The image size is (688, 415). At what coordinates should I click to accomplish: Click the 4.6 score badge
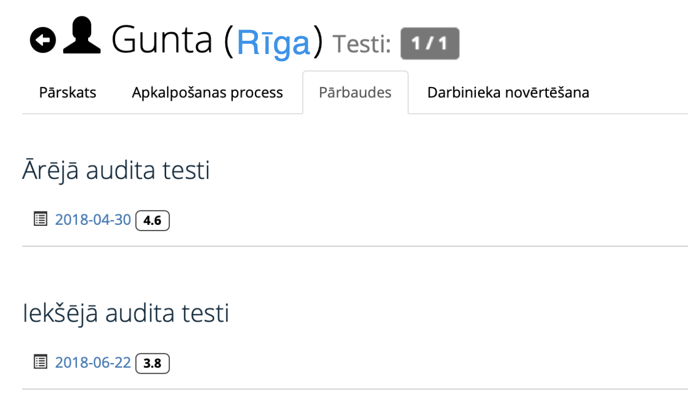(152, 220)
